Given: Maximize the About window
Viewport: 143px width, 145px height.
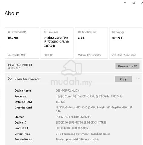Looking at the screenshot, I should pos(134,3).
